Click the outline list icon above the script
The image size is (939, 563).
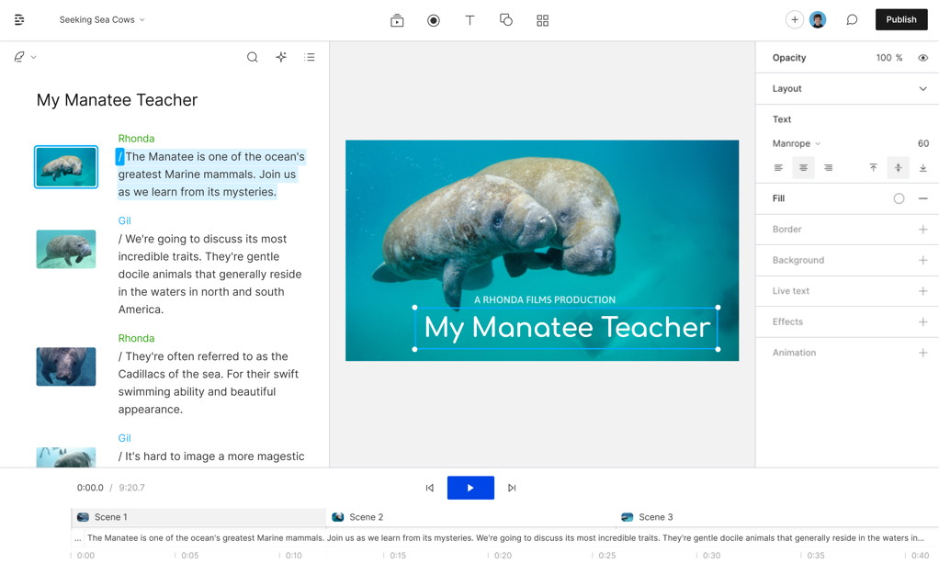[310, 56]
